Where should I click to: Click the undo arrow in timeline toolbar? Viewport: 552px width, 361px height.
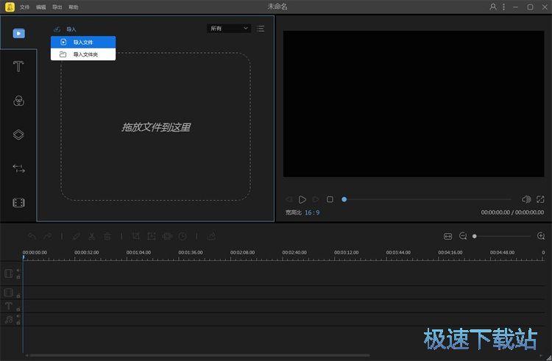tap(32, 236)
